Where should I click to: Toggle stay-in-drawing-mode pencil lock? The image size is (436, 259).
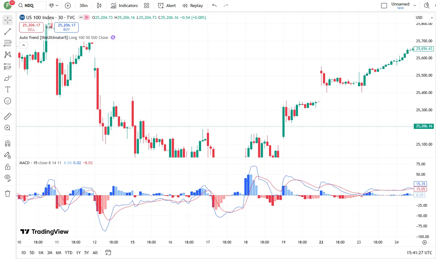pos(8,155)
